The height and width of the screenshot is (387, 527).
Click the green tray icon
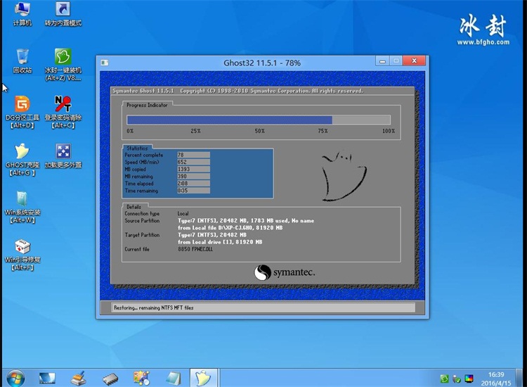pyautogui.click(x=444, y=379)
